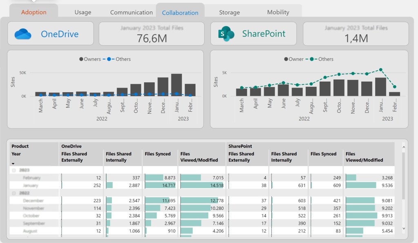This screenshot has height=243, width=418.
Task: Select the January data point in SharePoint chart
Action: [x=381, y=70]
